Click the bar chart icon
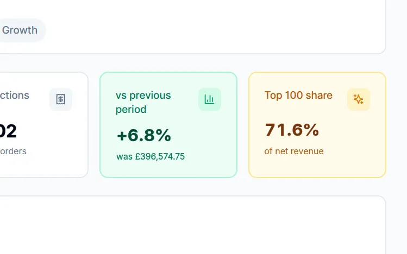This screenshot has height=254, width=407. pos(209,99)
